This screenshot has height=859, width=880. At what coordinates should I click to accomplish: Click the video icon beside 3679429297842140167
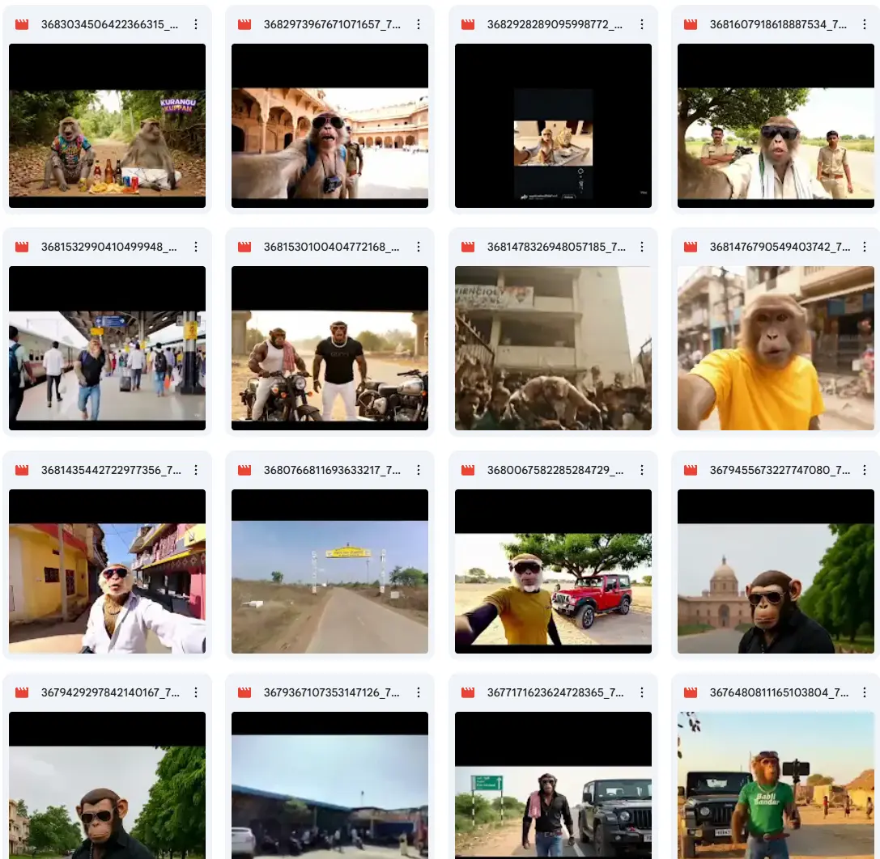22,692
